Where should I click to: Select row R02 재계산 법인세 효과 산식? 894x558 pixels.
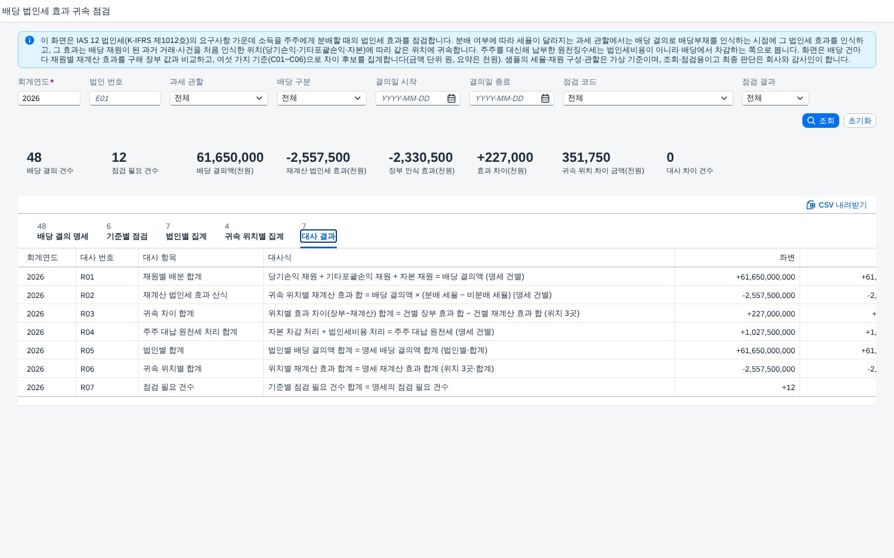[x=447, y=295]
